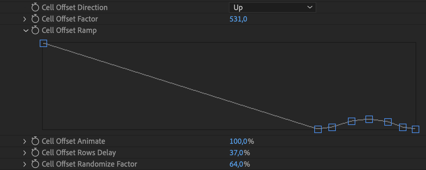
Task: Click the Cell Offset Rows Delay value 37,0
Action: [237, 153]
